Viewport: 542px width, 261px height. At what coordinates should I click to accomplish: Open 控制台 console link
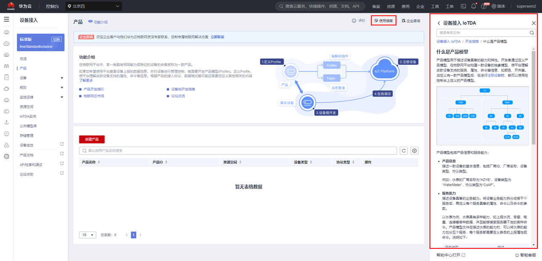(x=52, y=6)
